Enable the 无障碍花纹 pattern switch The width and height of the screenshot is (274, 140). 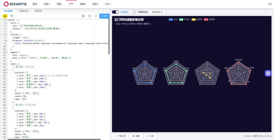(133, 12)
